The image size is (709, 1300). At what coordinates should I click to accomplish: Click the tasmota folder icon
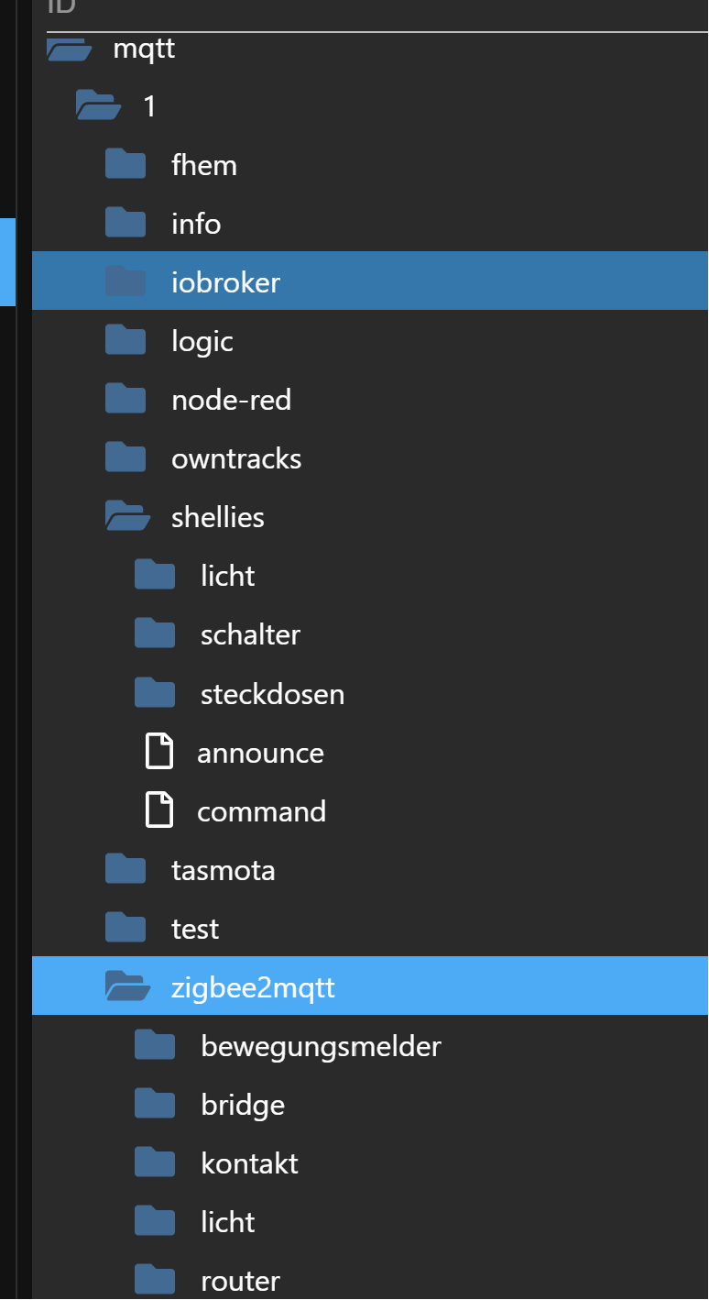(x=125, y=869)
